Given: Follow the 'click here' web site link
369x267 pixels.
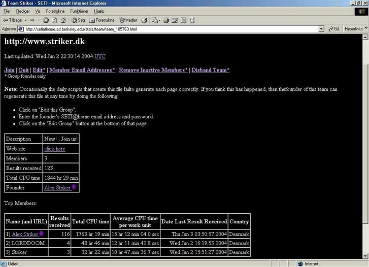Looking at the screenshot, I should [55, 149].
